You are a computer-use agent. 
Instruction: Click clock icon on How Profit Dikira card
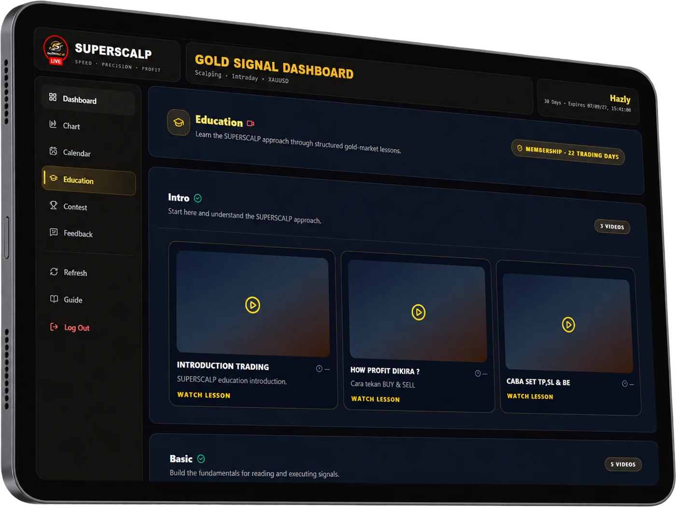478,373
